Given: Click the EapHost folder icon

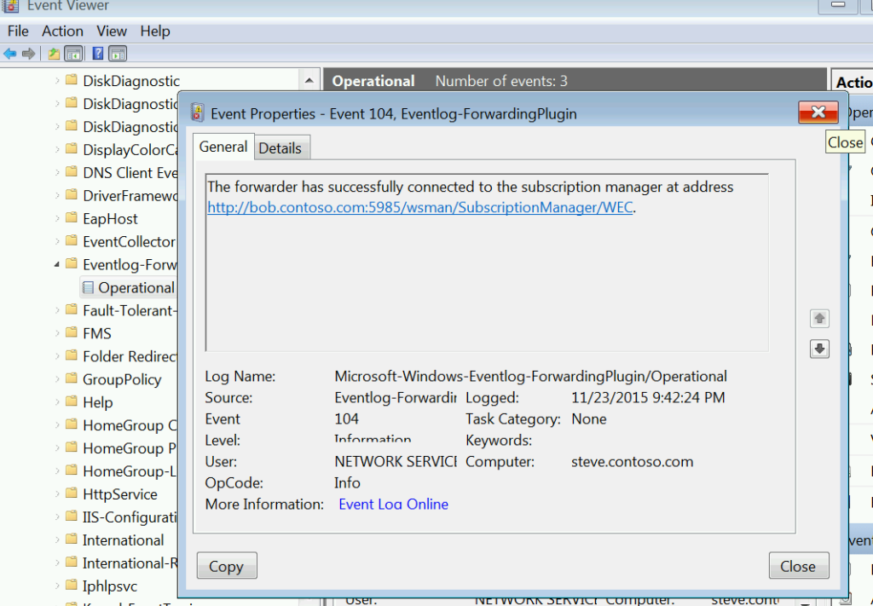Looking at the screenshot, I should click(72, 217).
